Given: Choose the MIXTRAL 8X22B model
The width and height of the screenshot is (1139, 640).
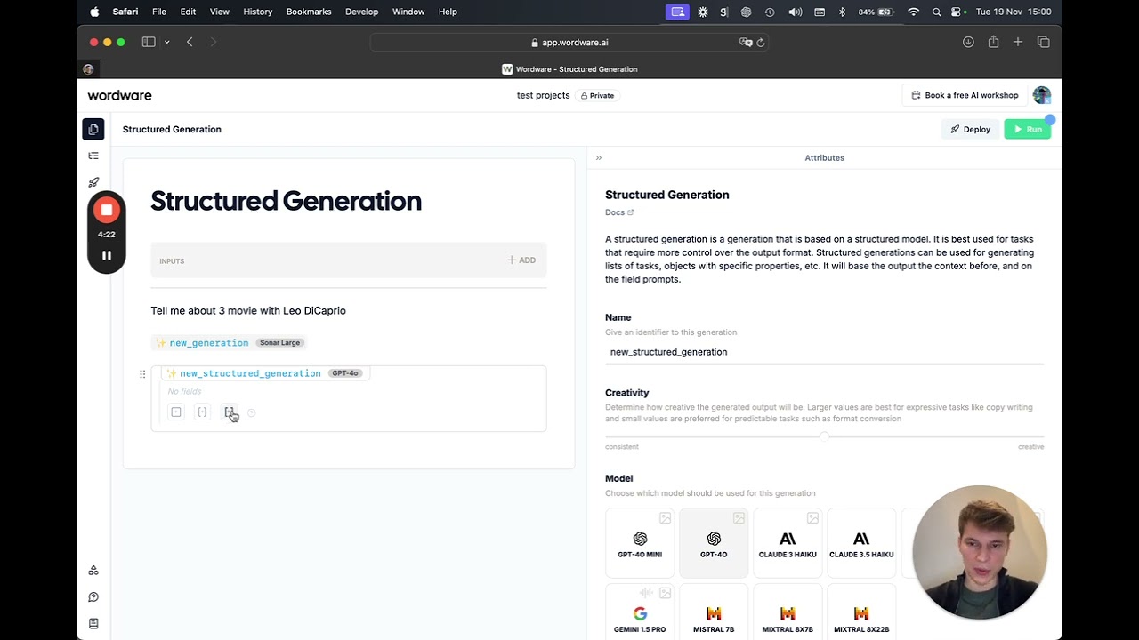Looking at the screenshot, I should pyautogui.click(x=861, y=612).
